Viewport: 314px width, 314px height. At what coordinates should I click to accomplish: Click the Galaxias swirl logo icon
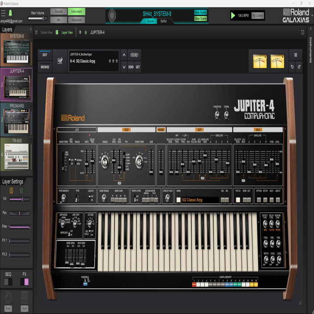pyautogui.click(x=112, y=16)
